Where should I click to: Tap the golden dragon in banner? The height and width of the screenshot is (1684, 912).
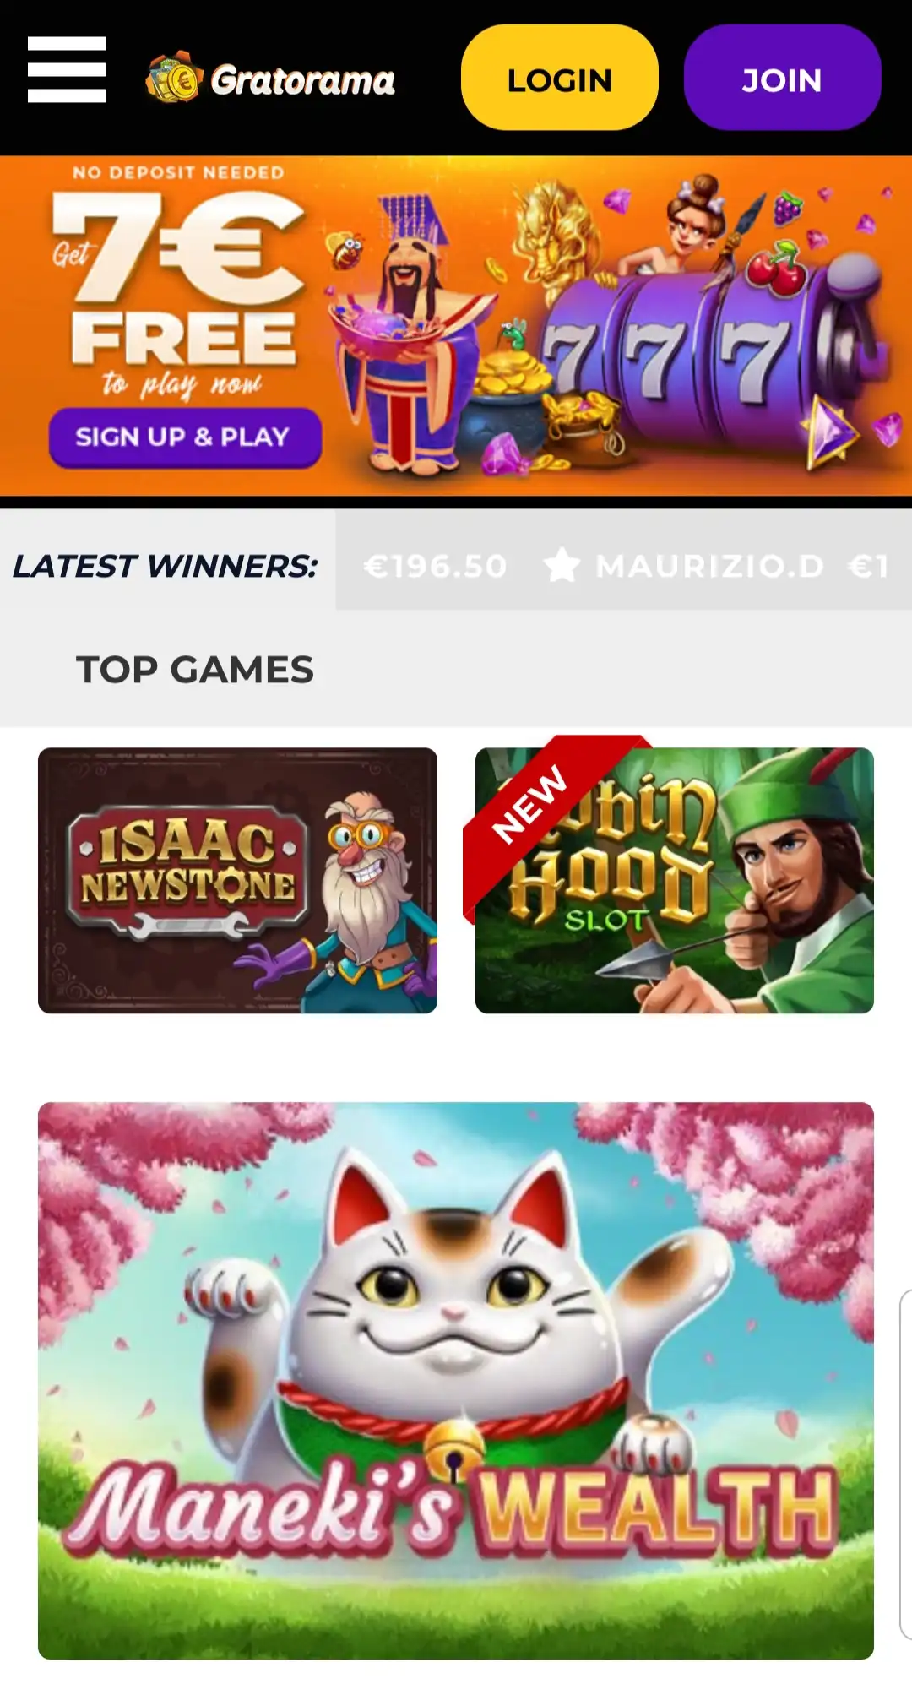point(556,232)
